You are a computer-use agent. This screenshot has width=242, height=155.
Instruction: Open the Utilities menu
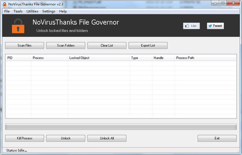coord(32,11)
